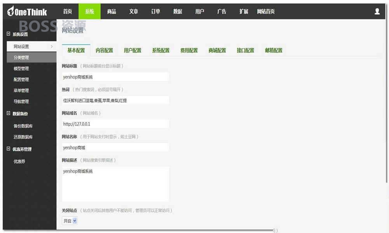
Task: Open the user profile icon
Action: tap(377, 11)
